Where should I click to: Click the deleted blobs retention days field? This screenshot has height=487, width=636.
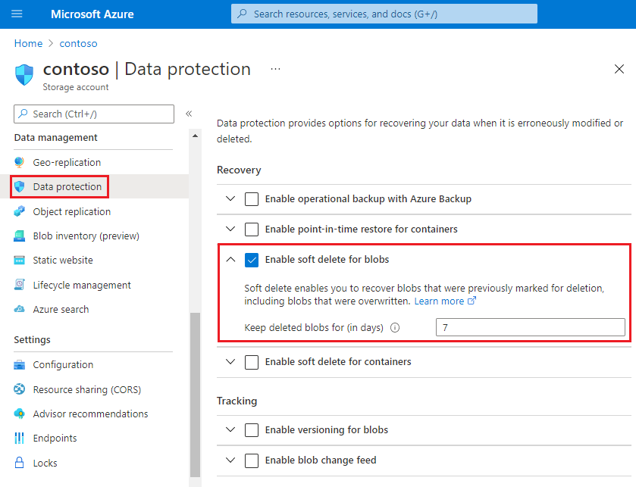pyautogui.click(x=530, y=326)
